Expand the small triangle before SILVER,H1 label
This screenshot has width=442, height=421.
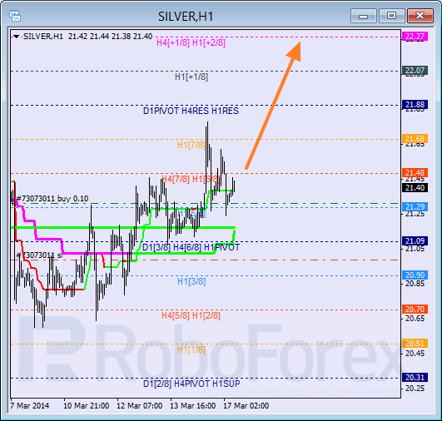[17, 37]
